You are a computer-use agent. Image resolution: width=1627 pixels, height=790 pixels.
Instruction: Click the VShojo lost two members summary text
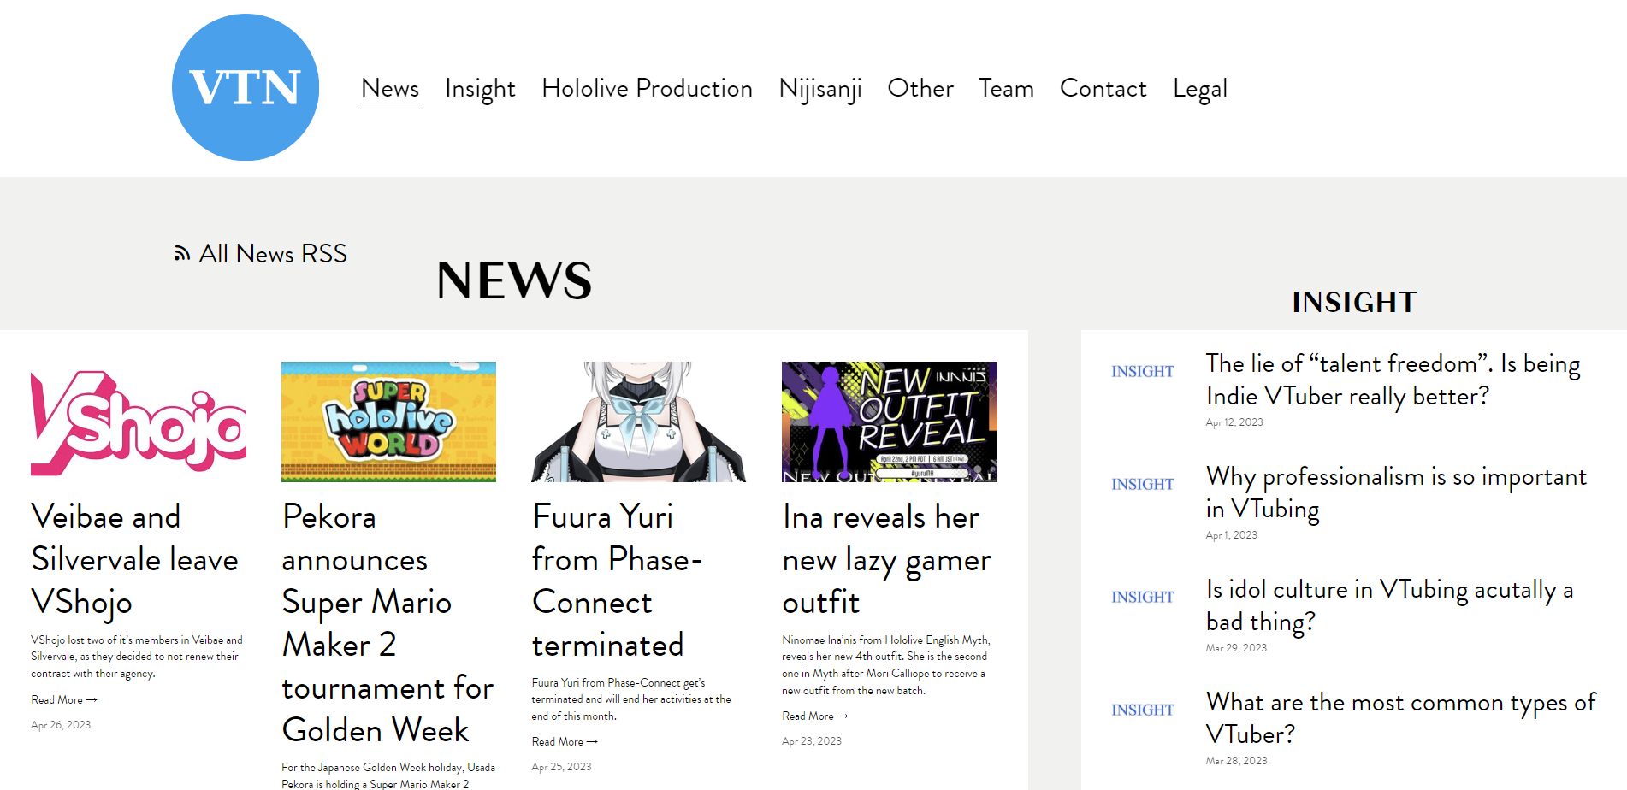click(x=137, y=657)
